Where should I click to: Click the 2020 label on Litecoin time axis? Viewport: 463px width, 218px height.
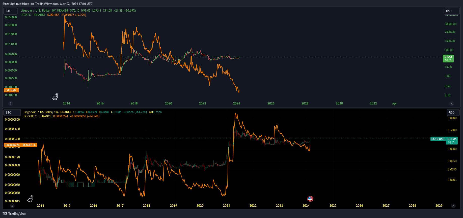169,103
